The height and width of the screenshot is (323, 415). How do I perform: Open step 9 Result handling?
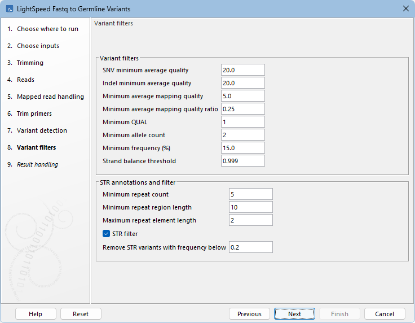33,164
